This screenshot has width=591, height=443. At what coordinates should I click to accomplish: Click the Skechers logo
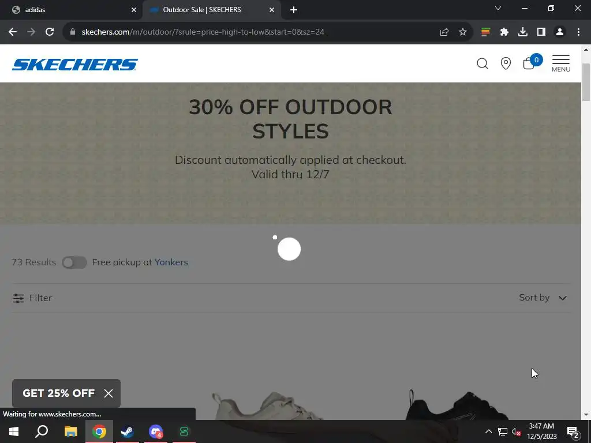pos(75,65)
